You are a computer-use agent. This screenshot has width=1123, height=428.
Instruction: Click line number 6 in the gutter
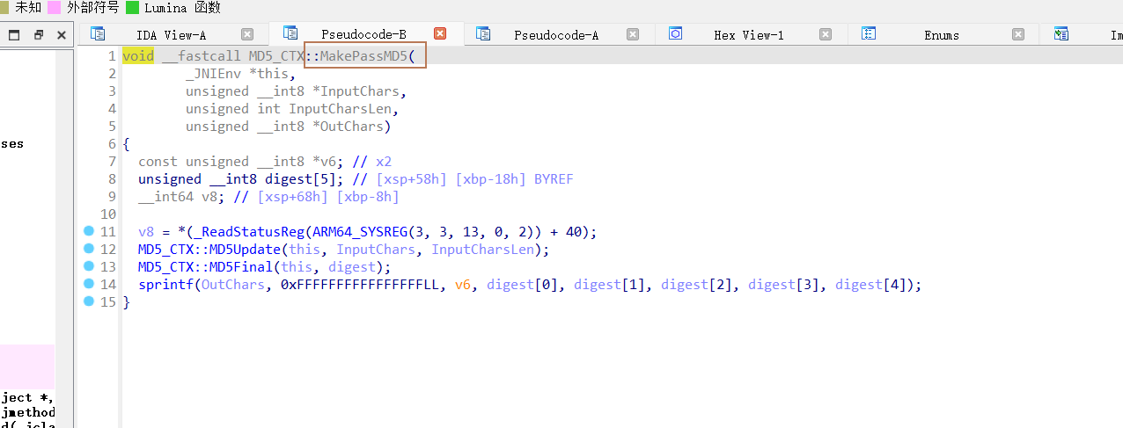click(112, 144)
